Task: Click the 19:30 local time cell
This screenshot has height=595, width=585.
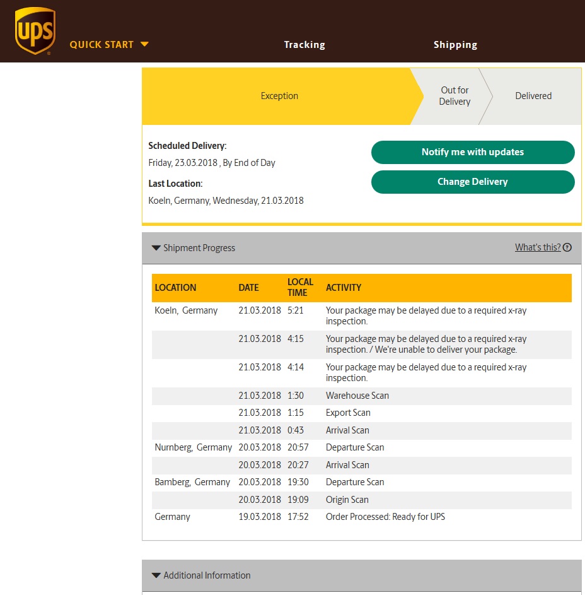Action: pos(298,482)
